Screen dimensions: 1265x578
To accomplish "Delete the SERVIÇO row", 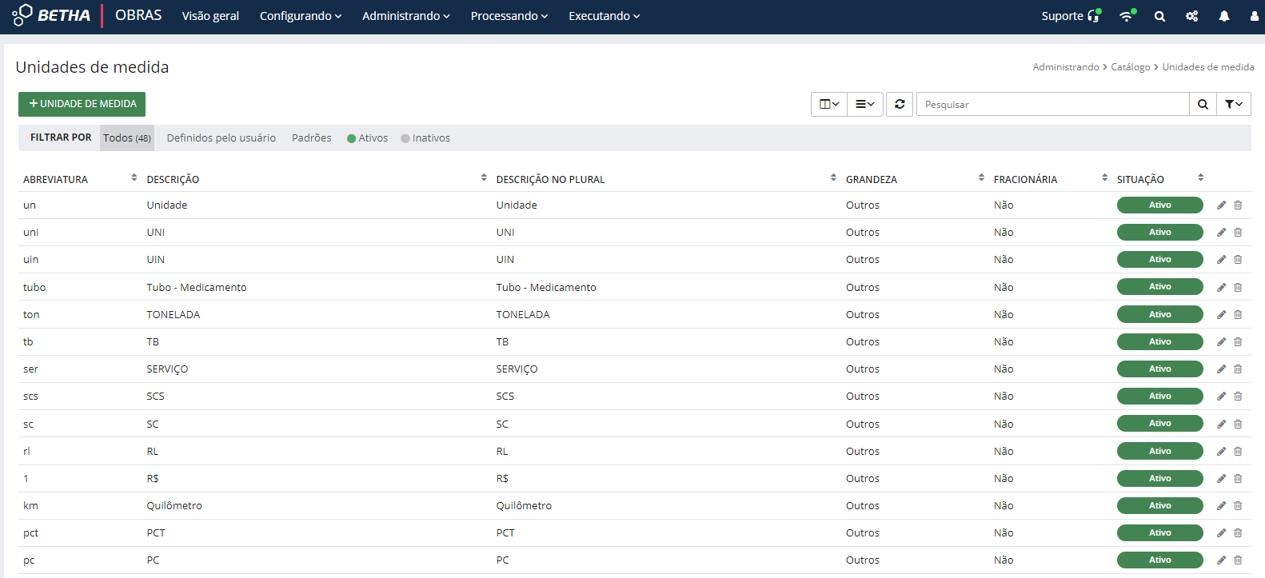I will coord(1238,369).
